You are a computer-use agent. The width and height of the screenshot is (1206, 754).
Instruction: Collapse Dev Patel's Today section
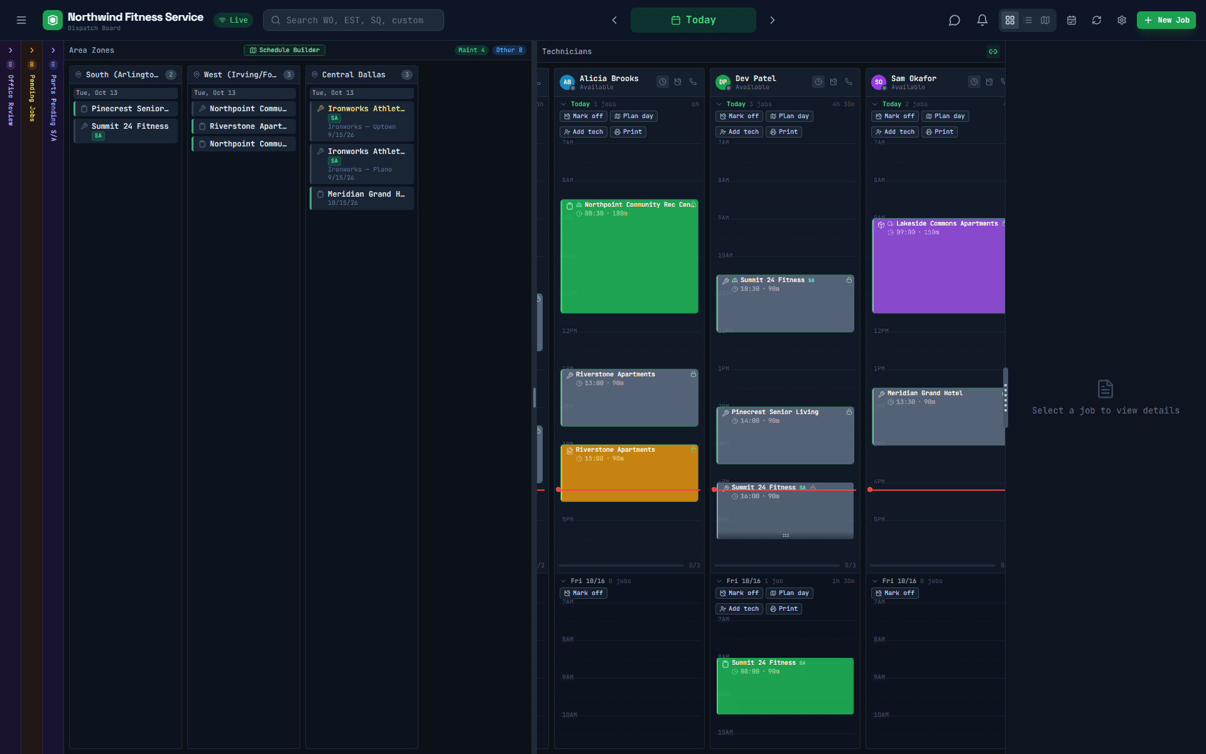point(719,104)
